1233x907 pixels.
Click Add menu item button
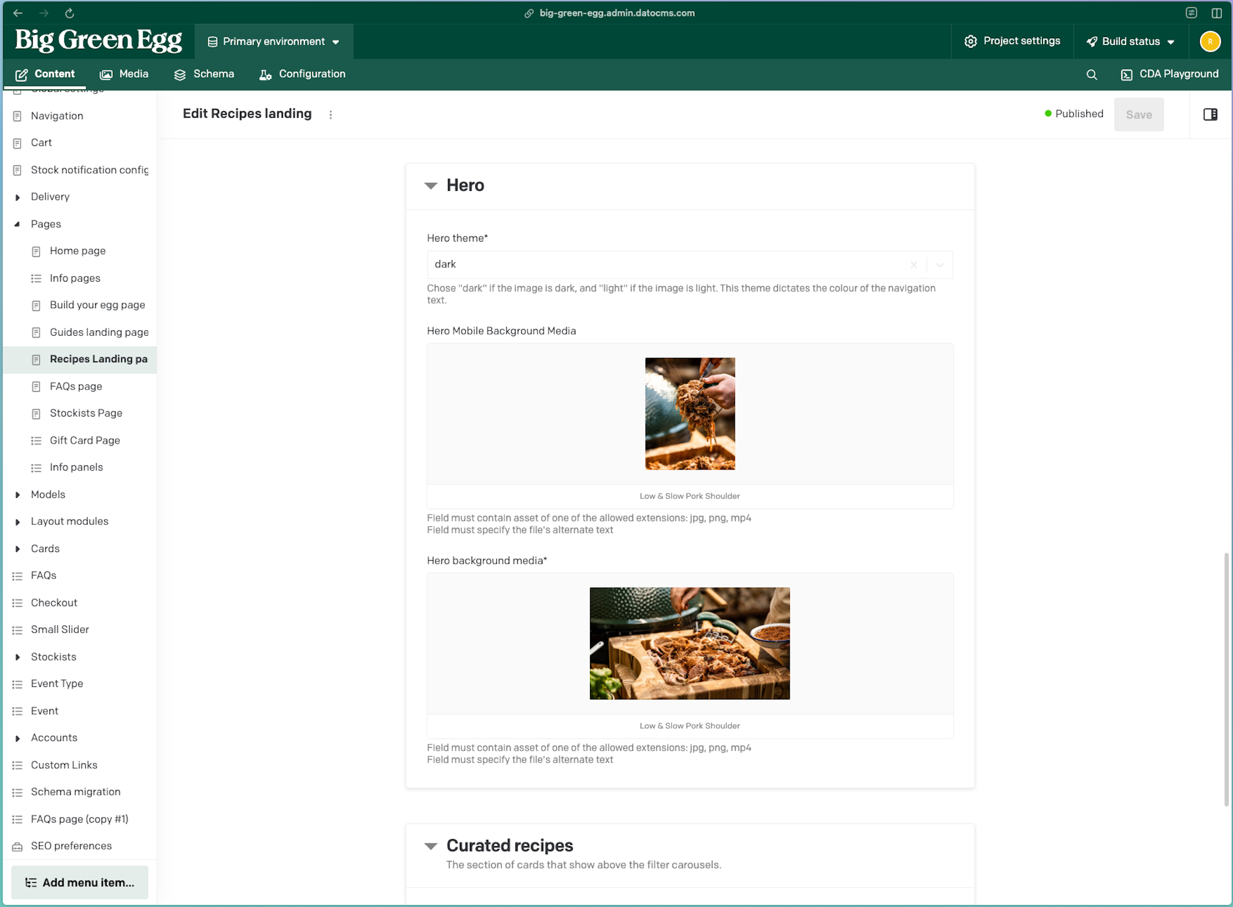point(80,882)
